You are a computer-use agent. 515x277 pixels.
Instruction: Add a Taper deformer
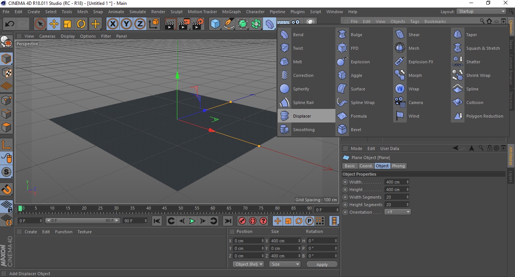pos(480,35)
